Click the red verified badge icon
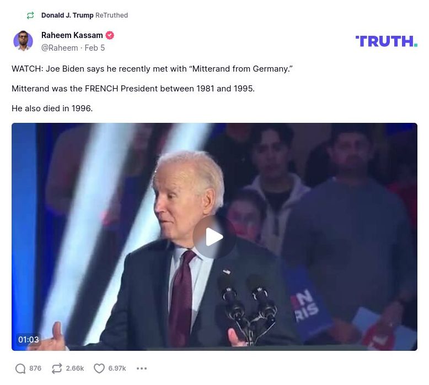 tap(110, 35)
